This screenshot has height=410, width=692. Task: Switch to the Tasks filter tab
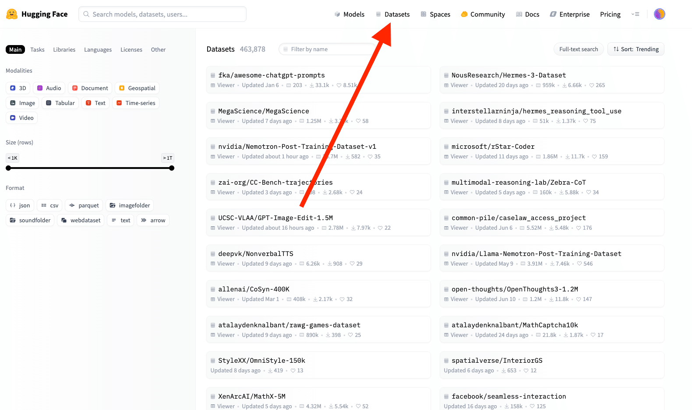(37, 49)
